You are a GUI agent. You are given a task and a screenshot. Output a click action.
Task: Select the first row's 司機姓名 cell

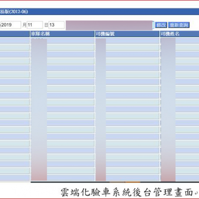[180, 41]
